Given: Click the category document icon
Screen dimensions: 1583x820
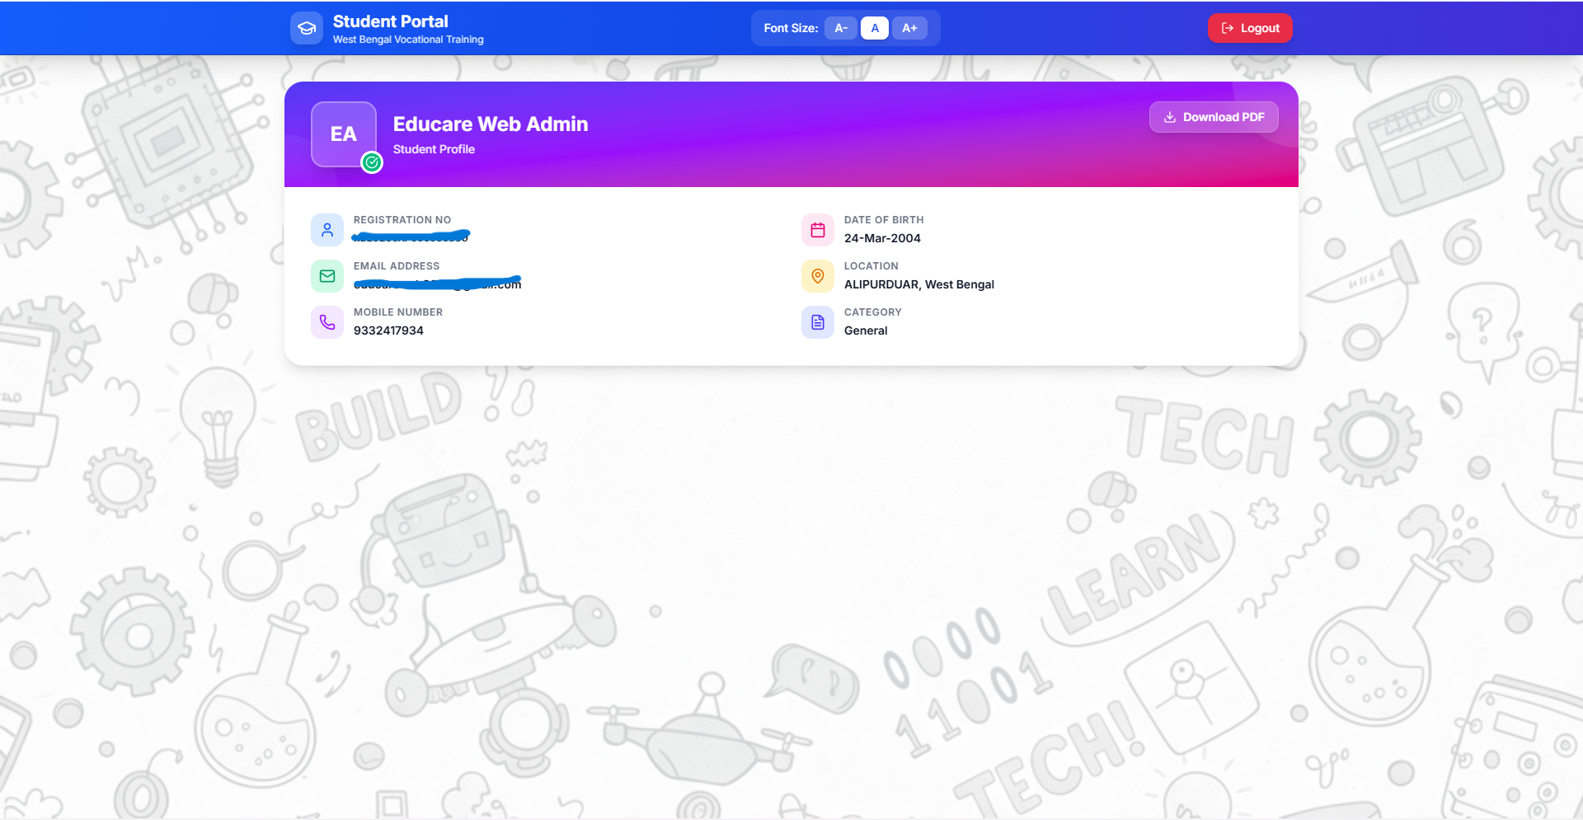Looking at the screenshot, I should [x=818, y=322].
